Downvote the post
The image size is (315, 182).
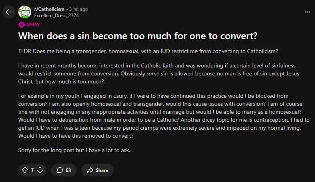click(x=40, y=170)
